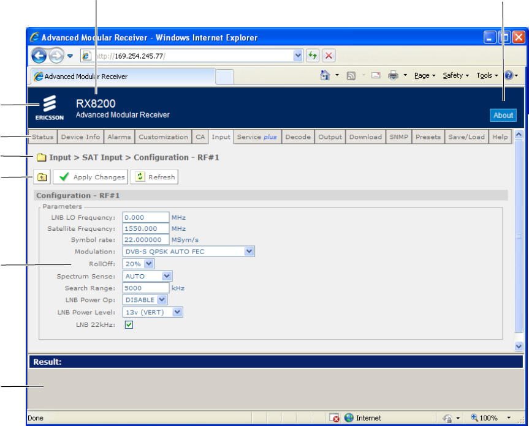Switch to the Presets tab
Image resolution: width=529 pixels, height=426 pixels.
[x=428, y=136]
